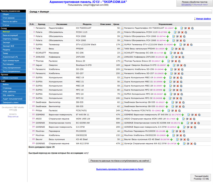Expand dropdown arrow for SUPRA MFC-24 row

click(122, 94)
